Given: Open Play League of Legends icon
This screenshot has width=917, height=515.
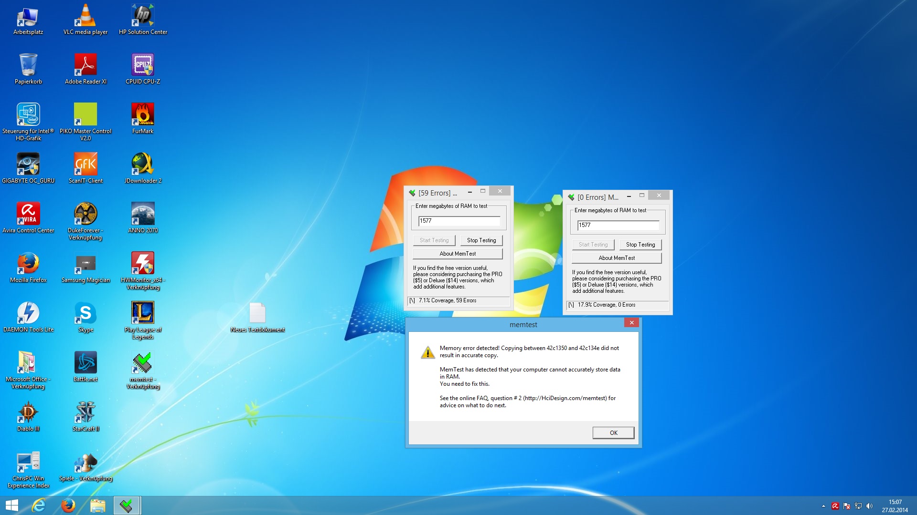Looking at the screenshot, I should 142,313.
